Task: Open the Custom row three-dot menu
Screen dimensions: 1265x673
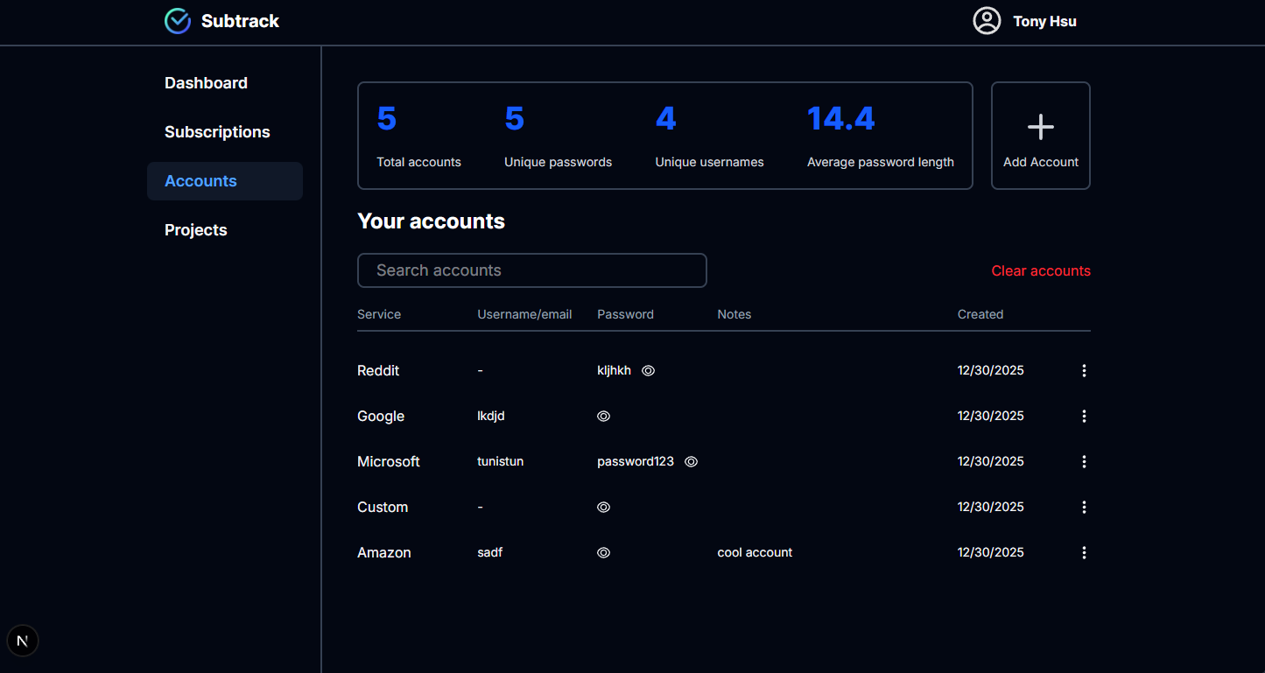Action: [1084, 508]
